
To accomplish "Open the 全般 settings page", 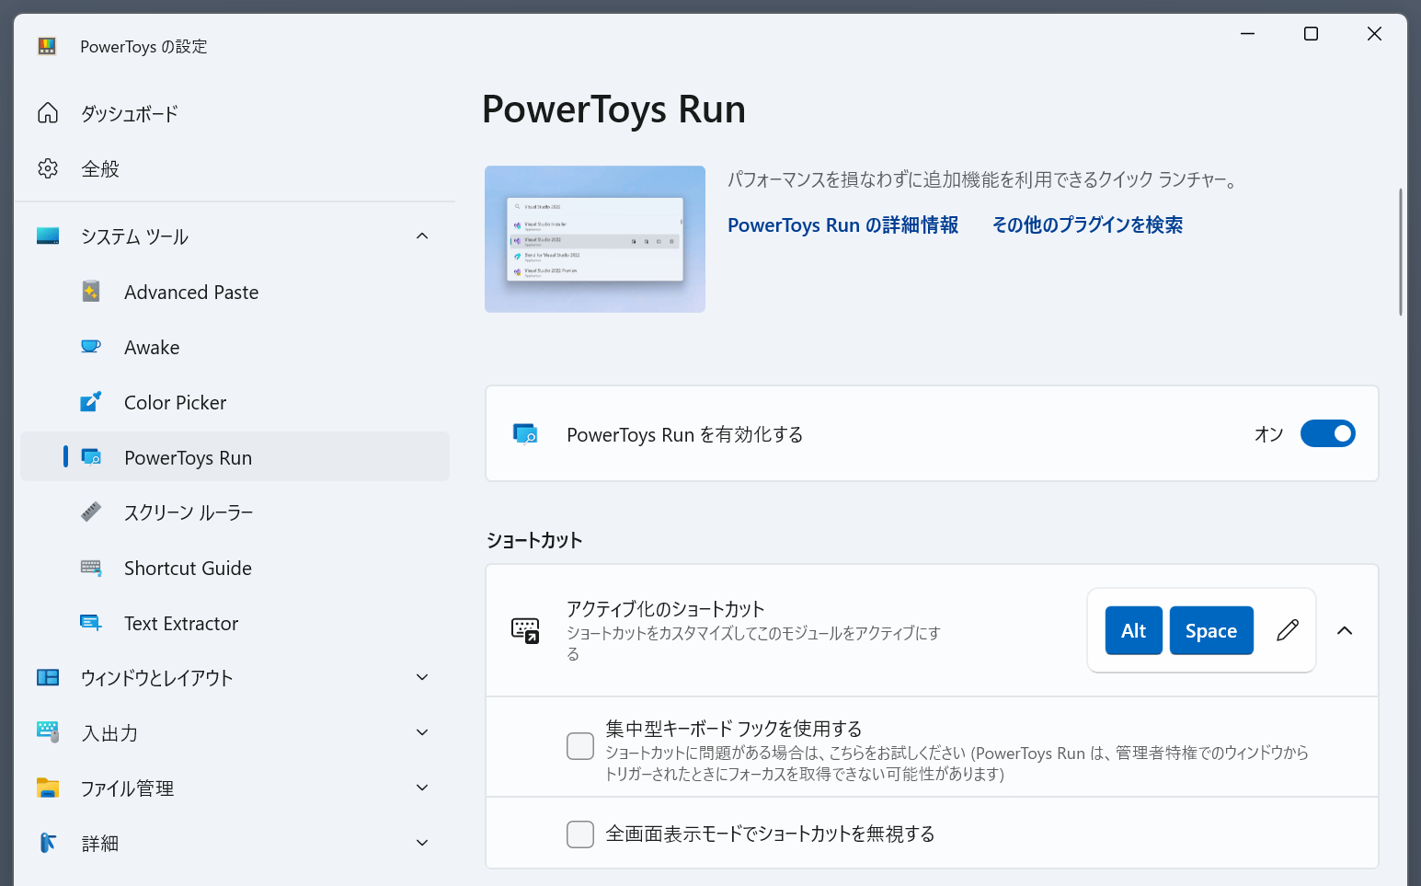I will coord(100,168).
